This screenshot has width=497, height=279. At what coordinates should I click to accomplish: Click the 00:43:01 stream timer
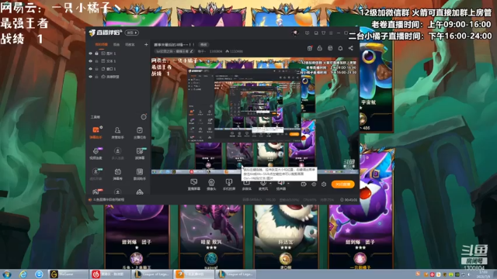coord(349,200)
